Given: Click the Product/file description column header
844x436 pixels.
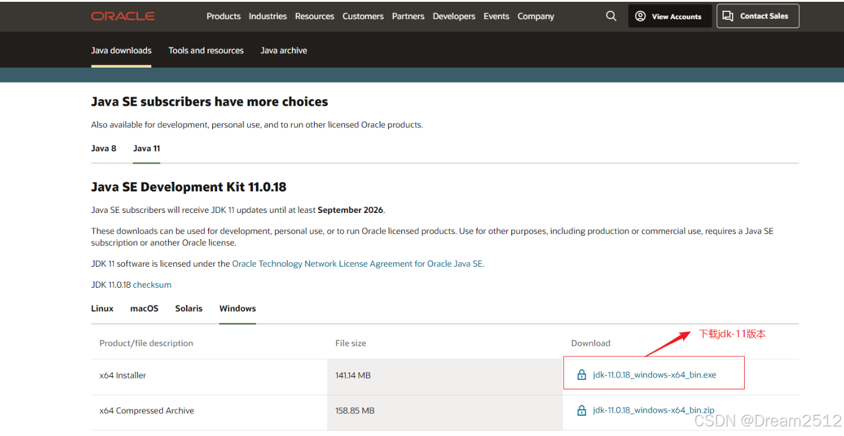Looking at the screenshot, I should coord(147,343).
